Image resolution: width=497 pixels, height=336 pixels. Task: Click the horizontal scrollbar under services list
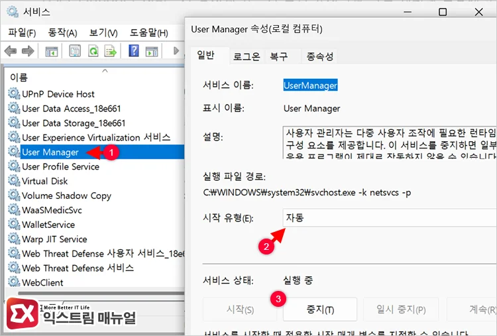coord(101,293)
